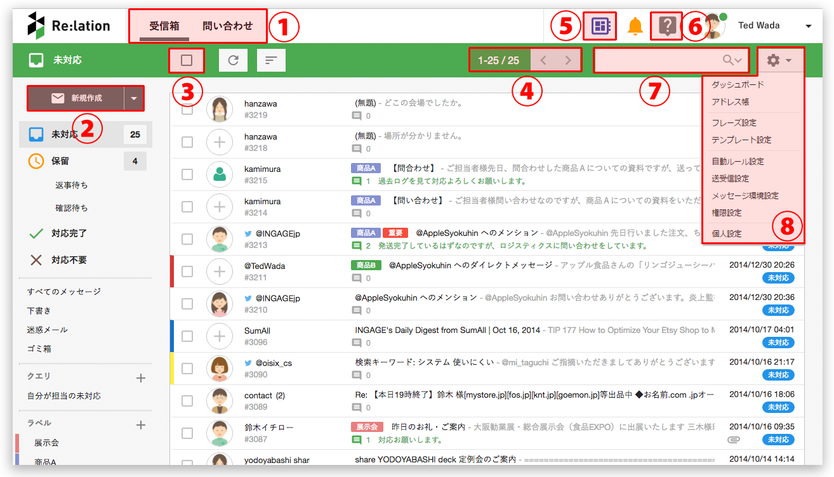Click green comment icon on #3087
Image resolution: width=834 pixels, height=477 pixels.
pos(357,440)
